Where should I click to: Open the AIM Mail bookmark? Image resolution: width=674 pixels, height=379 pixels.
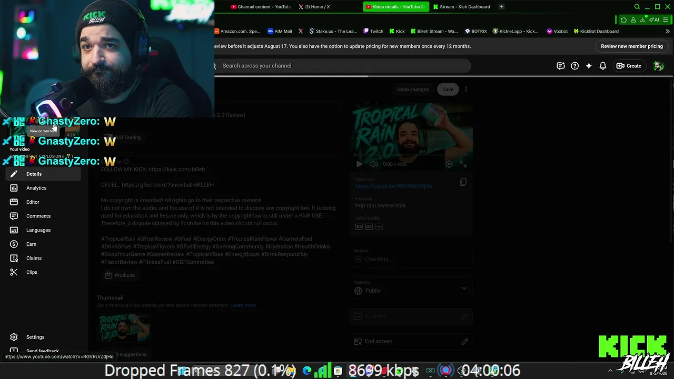point(280,31)
